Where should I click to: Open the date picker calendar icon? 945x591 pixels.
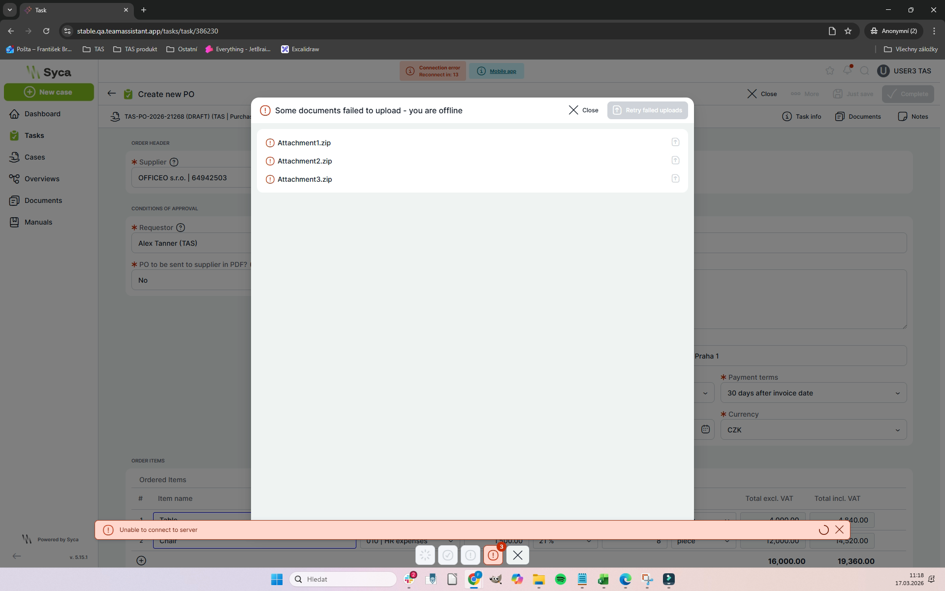pyautogui.click(x=705, y=429)
